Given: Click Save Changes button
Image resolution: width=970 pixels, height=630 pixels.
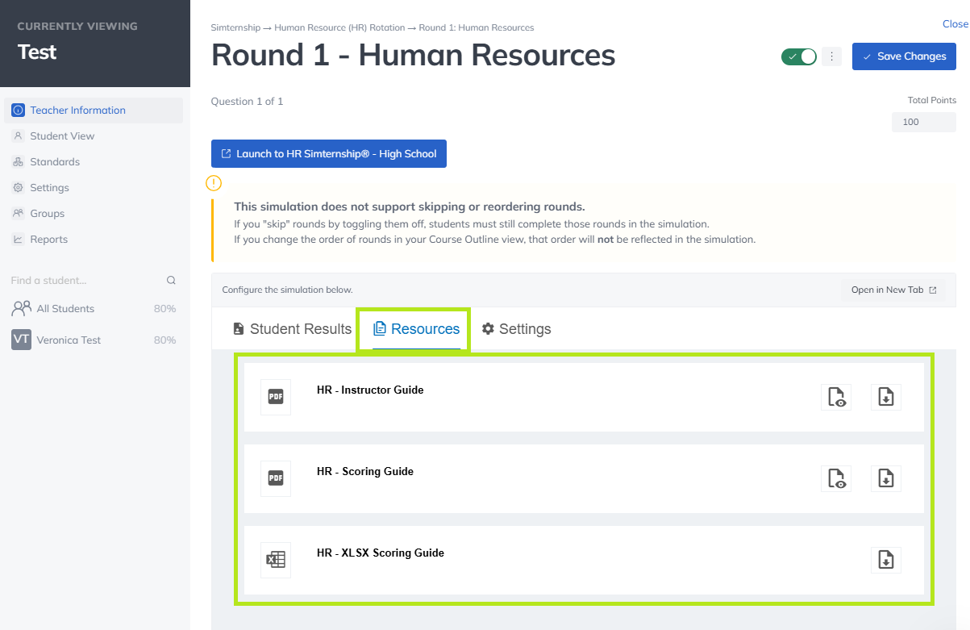Looking at the screenshot, I should tap(904, 56).
